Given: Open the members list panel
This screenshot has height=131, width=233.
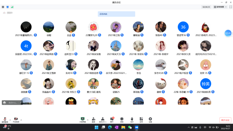Looking at the screenshot, I should click(103, 120).
